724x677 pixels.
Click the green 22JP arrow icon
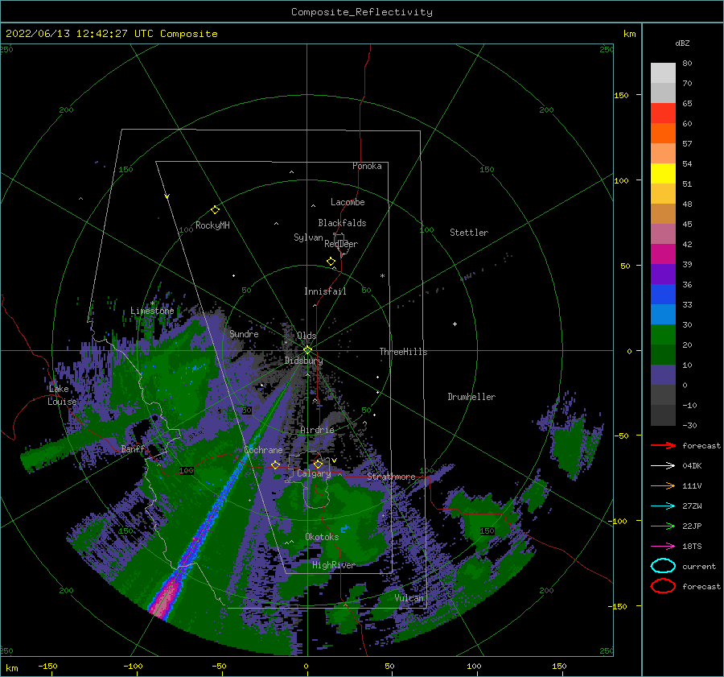click(663, 526)
